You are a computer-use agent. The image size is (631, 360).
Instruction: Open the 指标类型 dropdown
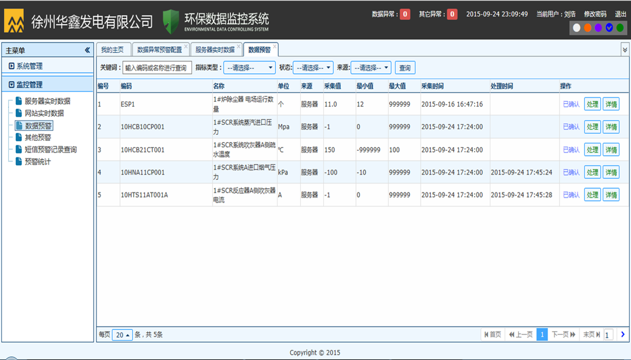(249, 68)
